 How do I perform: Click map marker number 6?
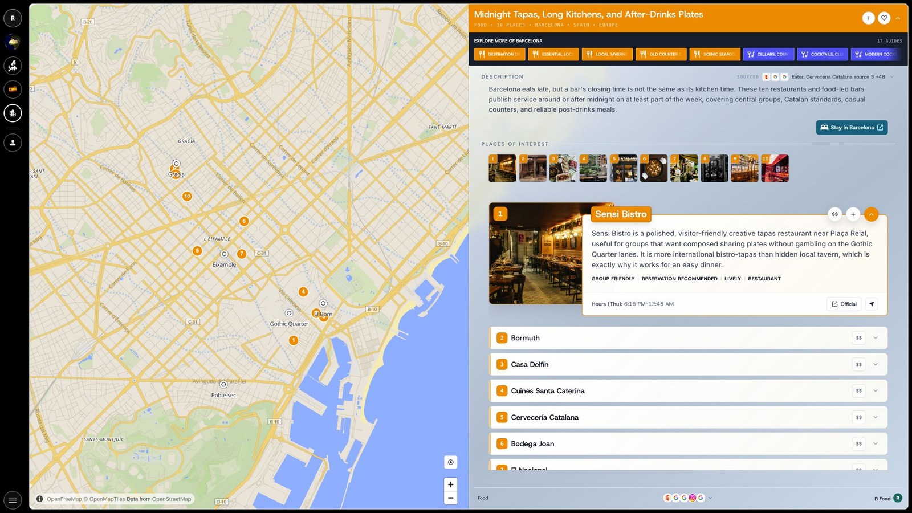pyautogui.click(x=244, y=221)
